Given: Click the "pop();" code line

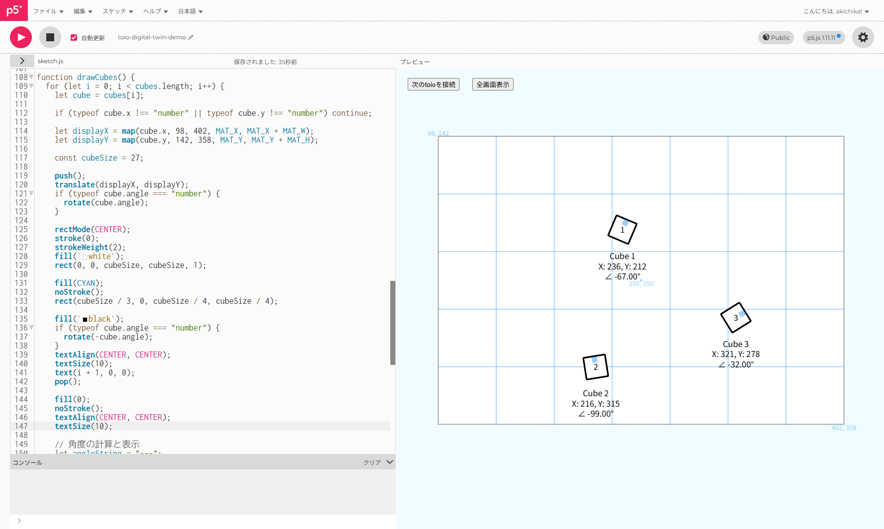Looking at the screenshot, I should coord(68,381).
